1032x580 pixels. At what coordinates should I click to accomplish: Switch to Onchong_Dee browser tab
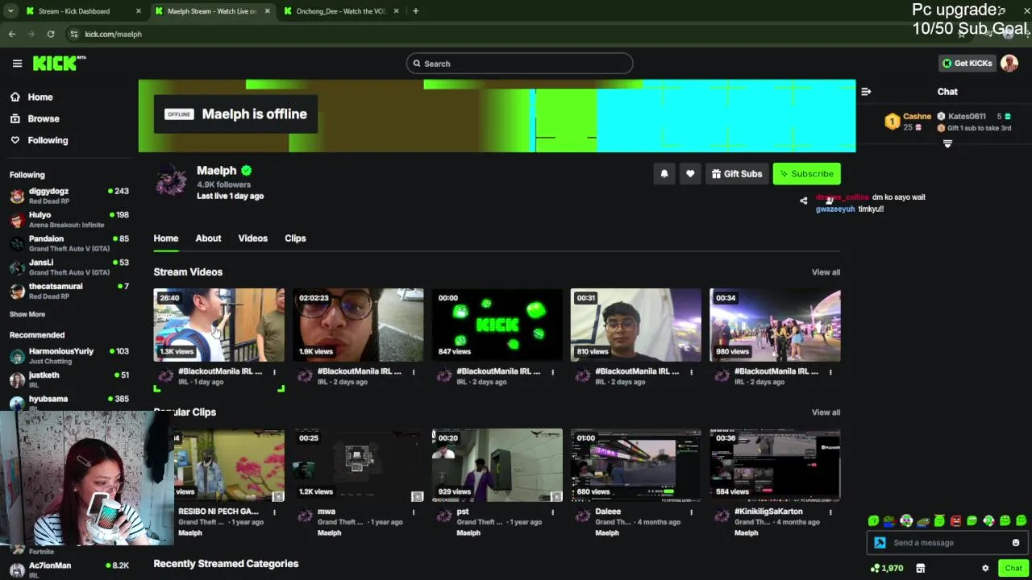340,11
